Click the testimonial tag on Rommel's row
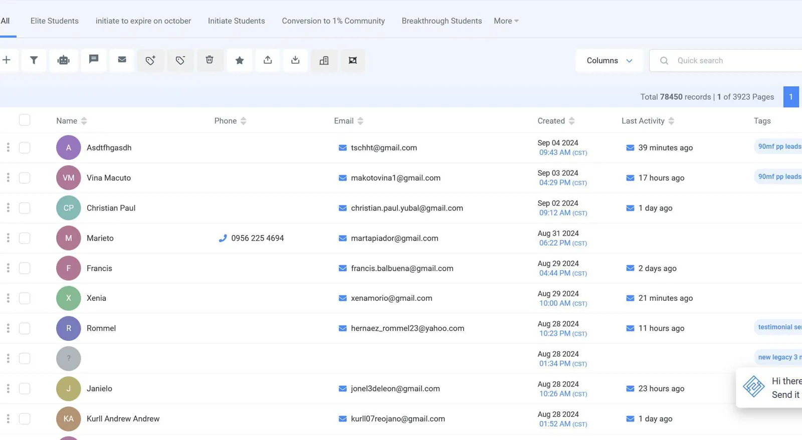Screen dimensions: 802x440 pos(779,327)
